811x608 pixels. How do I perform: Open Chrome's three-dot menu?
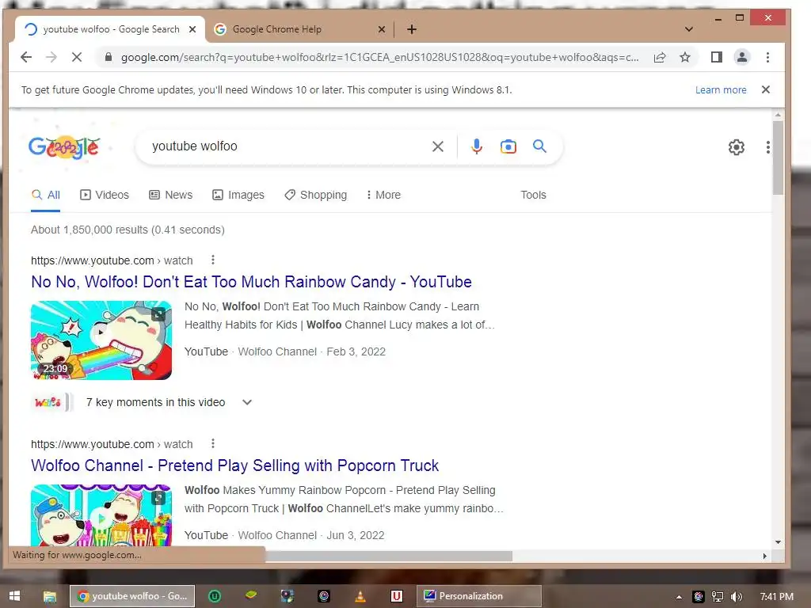pyautogui.click(x=767, y=57)
